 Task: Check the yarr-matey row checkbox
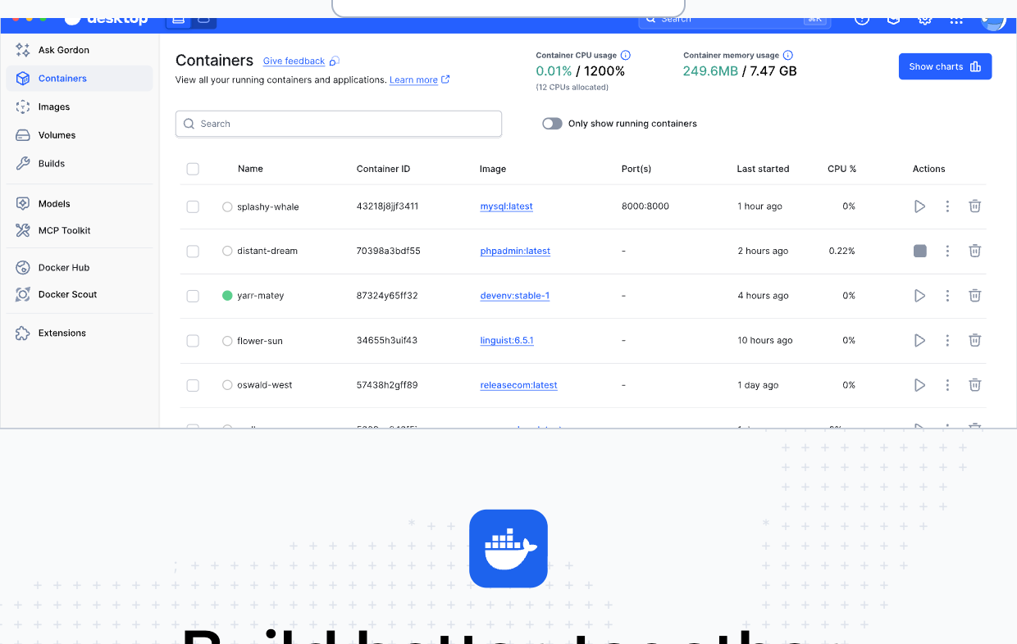[193, 296]
